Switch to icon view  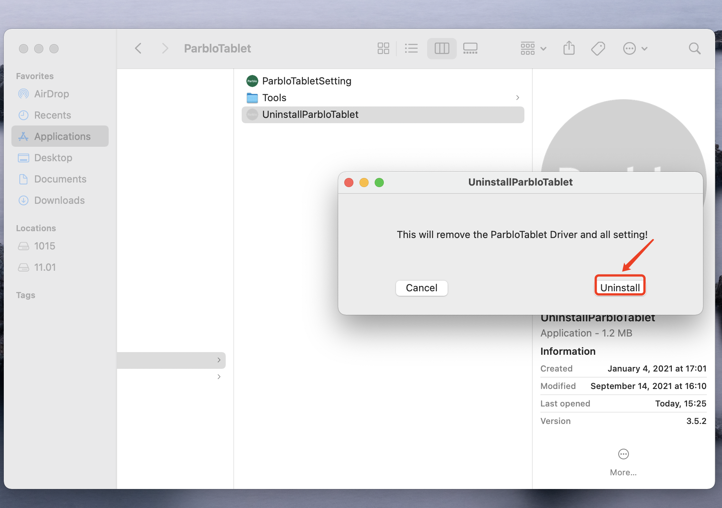point(383,48)
